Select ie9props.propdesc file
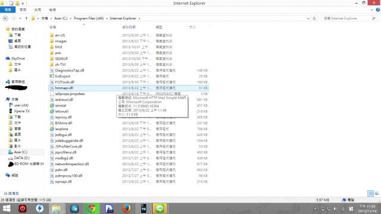381x214 pixels. pyautogui.click(x=70, y=94)
